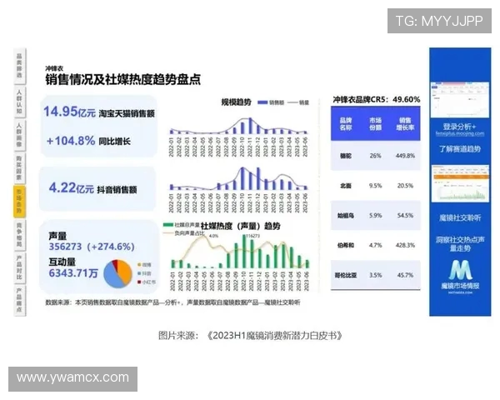
Task: Click the 魔镜社交聆听 label
Action: click(460, 217)
